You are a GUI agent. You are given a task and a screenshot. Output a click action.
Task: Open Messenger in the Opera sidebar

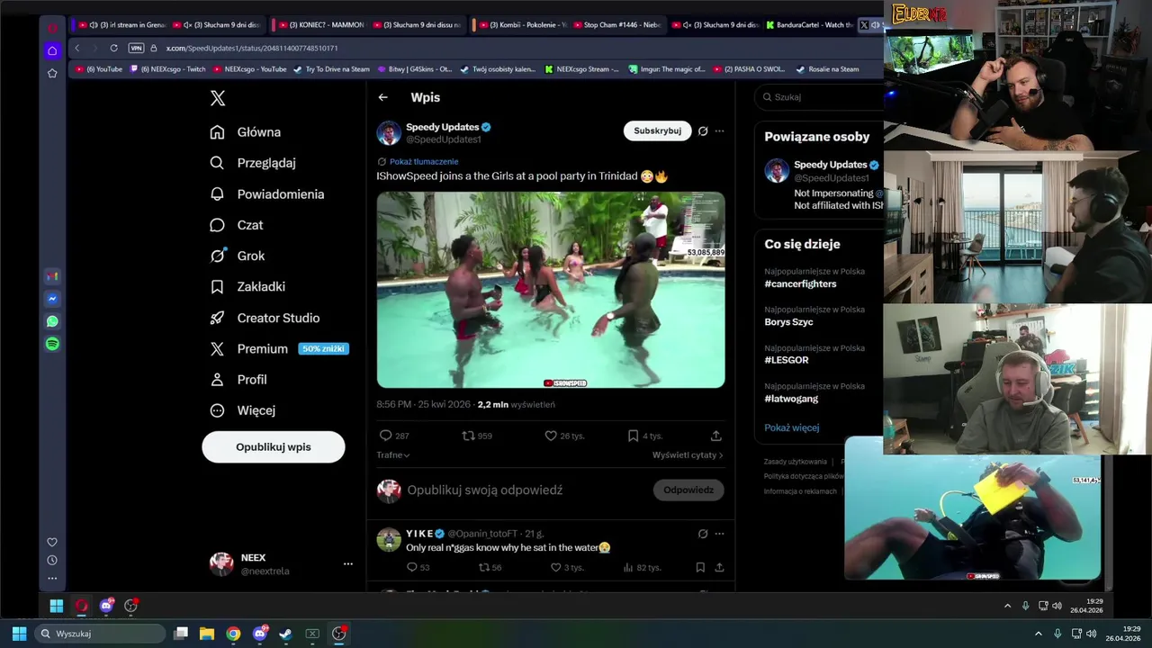point(52,299)
